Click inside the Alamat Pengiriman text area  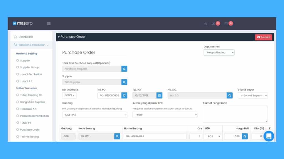pos(235,114)
